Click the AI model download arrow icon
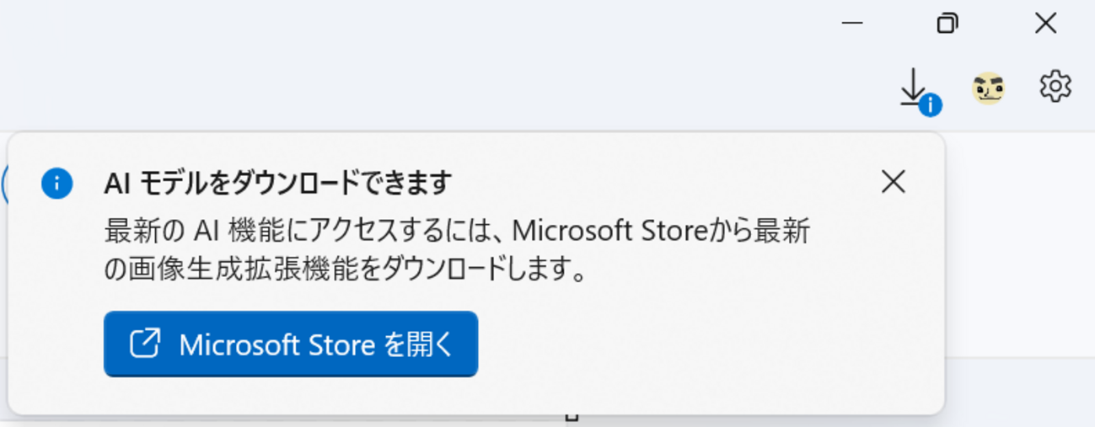This screenshot has width=1095, height=427. (912, 85)
